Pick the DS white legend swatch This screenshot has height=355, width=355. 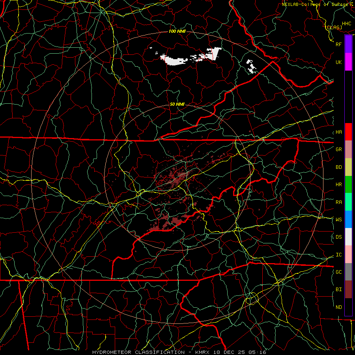(348, 237)
